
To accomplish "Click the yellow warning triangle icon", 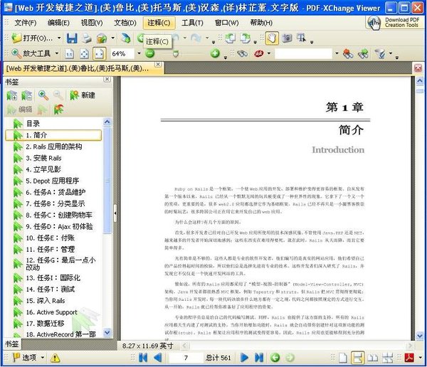I will (x=55, y=358).
